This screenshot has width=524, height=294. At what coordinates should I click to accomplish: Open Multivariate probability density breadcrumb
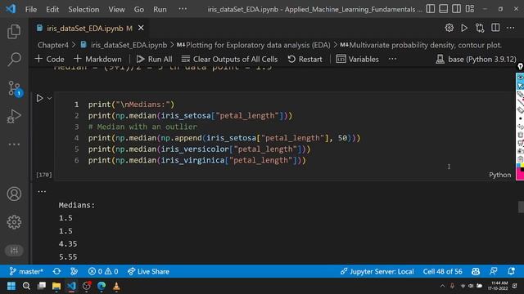click(421, 45)
